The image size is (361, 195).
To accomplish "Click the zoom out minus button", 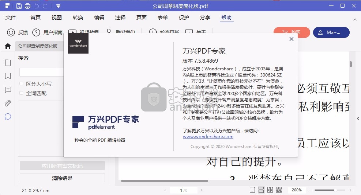I will click(x=310, y=190).
